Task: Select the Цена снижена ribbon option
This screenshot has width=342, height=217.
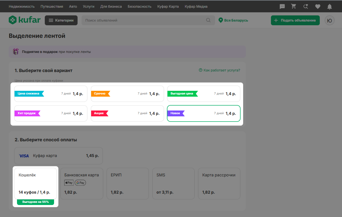Action: 51,94
